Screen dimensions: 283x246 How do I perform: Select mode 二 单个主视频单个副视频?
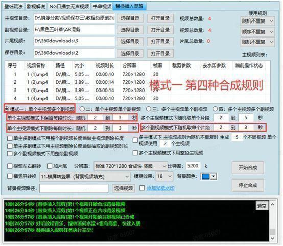coord(110,109)
